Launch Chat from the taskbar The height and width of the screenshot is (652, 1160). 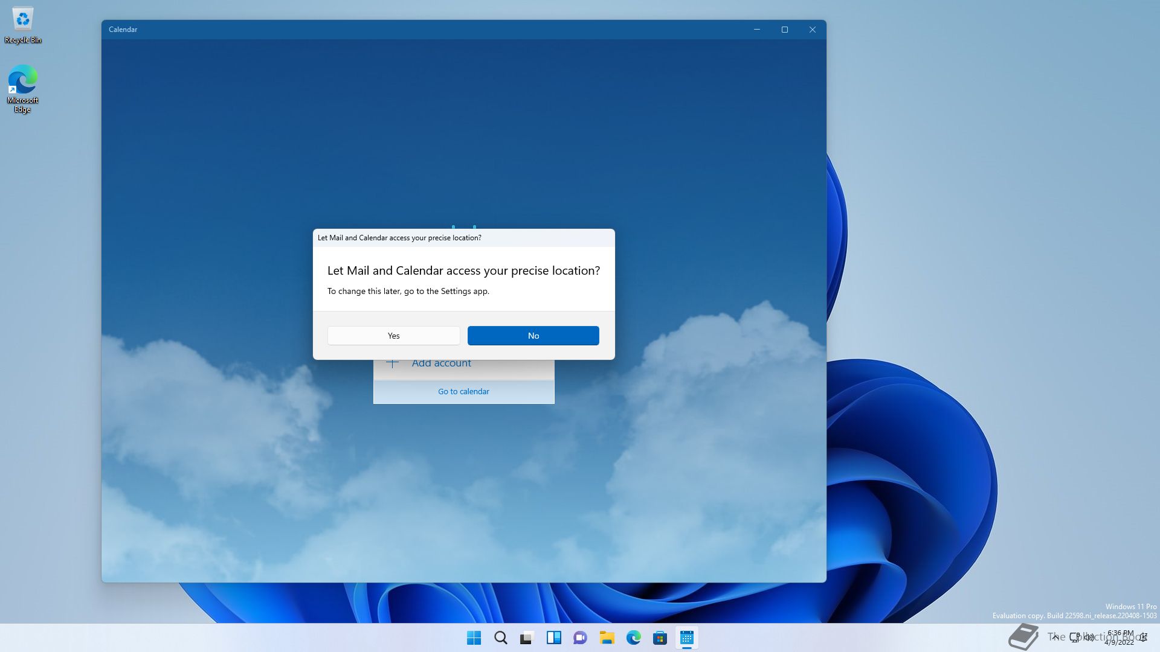[580, 638]
